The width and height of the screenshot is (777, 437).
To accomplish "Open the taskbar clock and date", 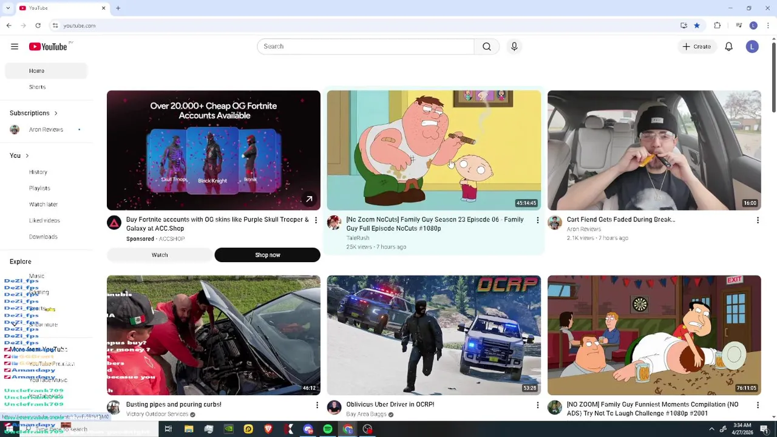I will (742, 429).
